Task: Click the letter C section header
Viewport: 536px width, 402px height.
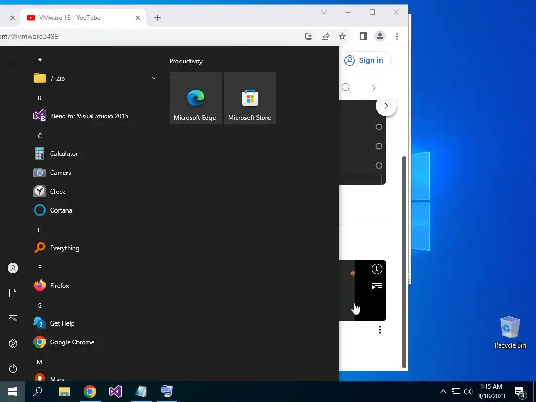Action: coord(40,136)
